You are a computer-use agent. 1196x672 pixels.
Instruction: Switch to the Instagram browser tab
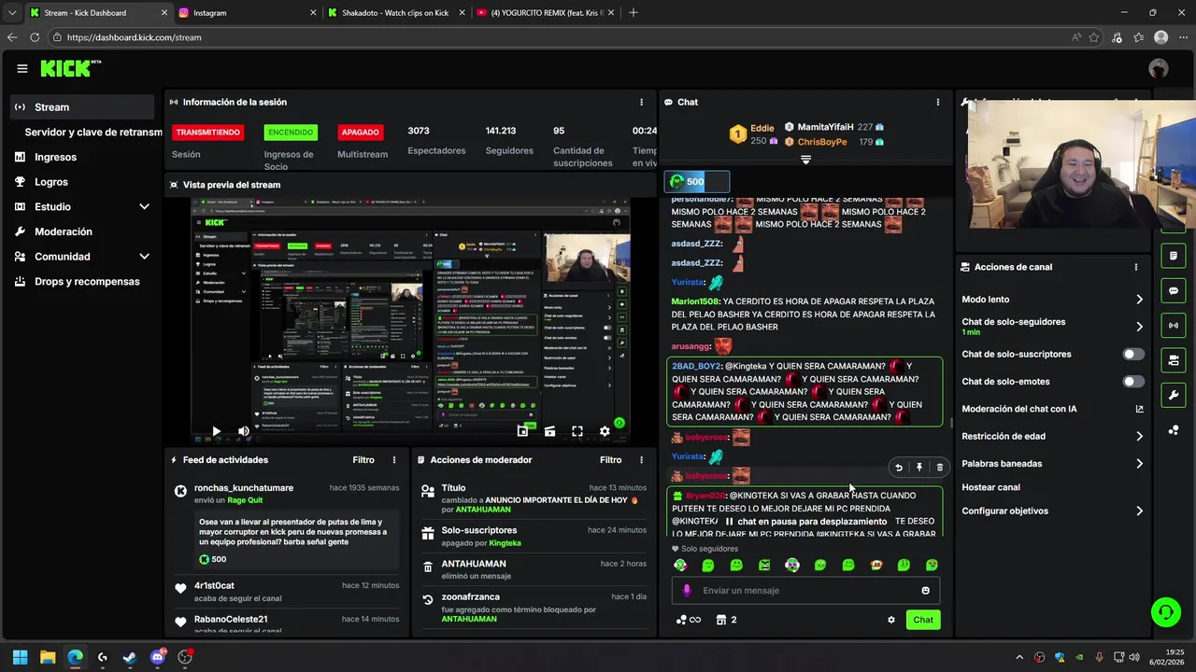(247, 13)
